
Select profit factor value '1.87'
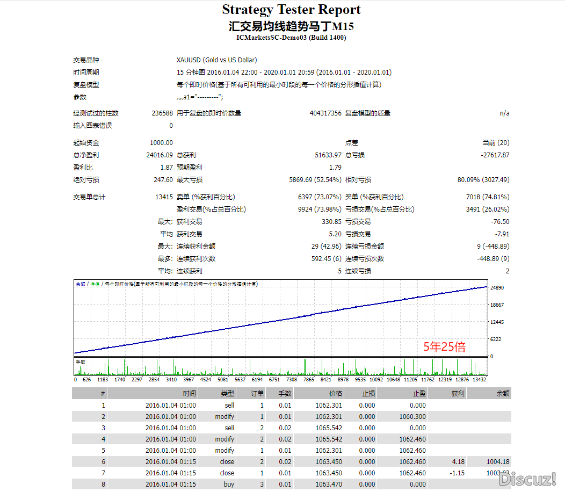click(x=166, y=168)
